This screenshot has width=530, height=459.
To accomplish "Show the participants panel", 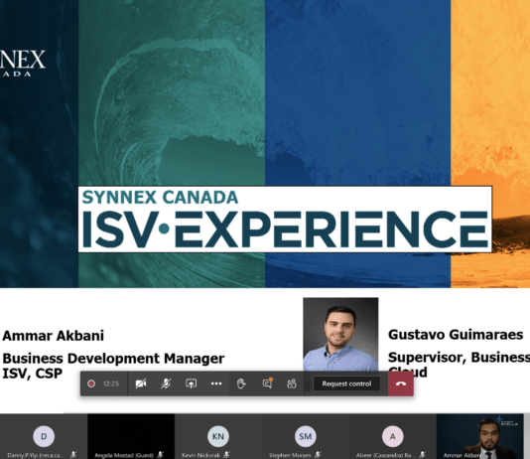I will click(292, 383).
